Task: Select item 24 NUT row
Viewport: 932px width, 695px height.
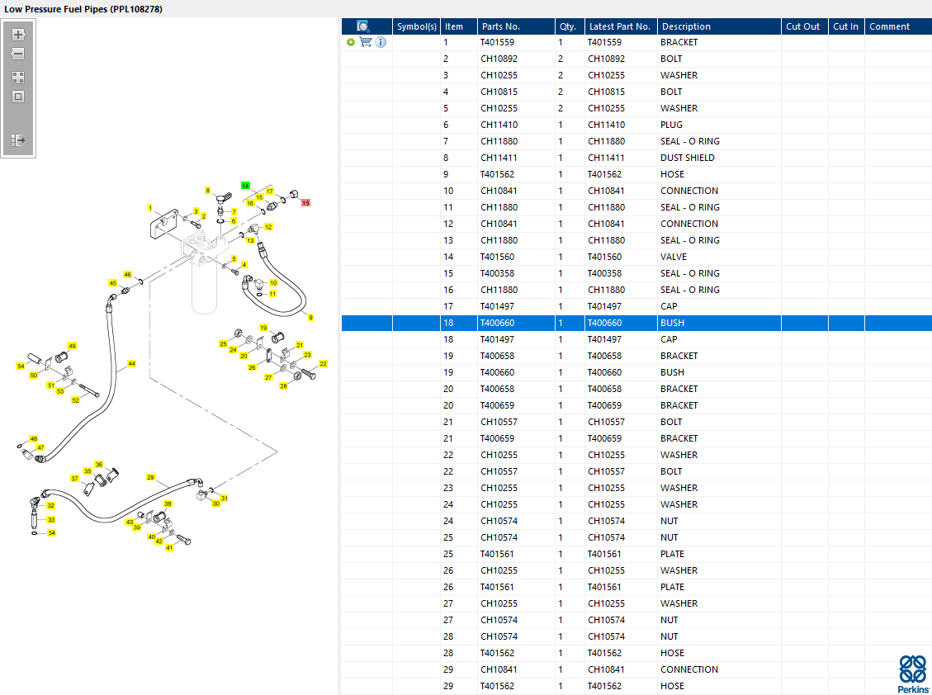Action: tap(636, 521)
